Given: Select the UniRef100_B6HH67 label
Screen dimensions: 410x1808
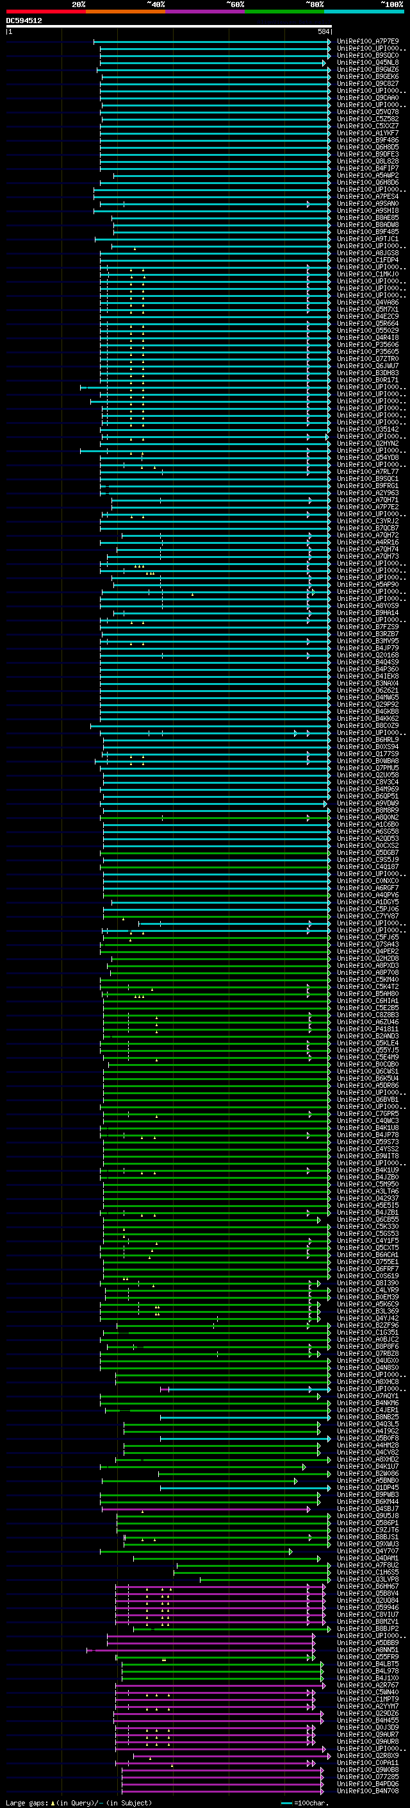Looking at the screenshot, I should pos(368,1586).
